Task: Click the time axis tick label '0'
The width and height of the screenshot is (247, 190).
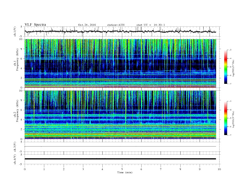Action: [x=25, y=169]
